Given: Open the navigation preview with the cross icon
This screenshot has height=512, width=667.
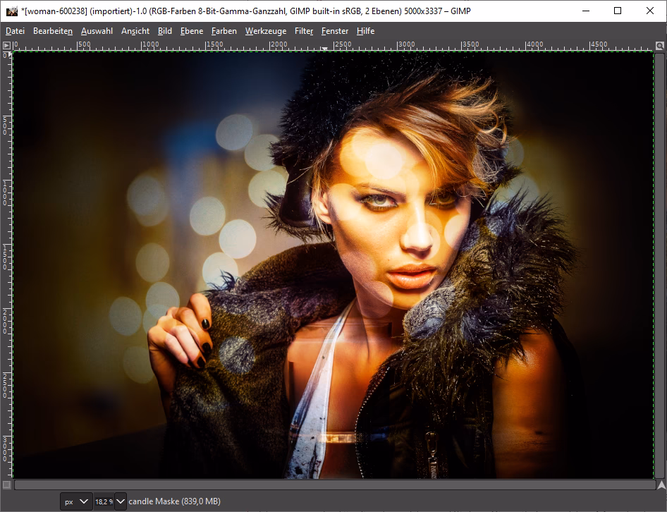Looking at the screenshot, I should (x=660, y=485).
